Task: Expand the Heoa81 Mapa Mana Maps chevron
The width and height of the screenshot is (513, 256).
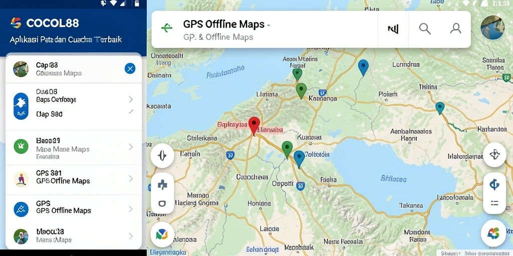Action: click(131, 147)
